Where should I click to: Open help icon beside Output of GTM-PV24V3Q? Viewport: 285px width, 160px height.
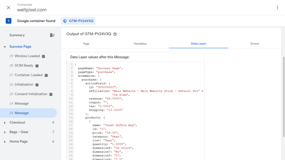click(115, 34)
